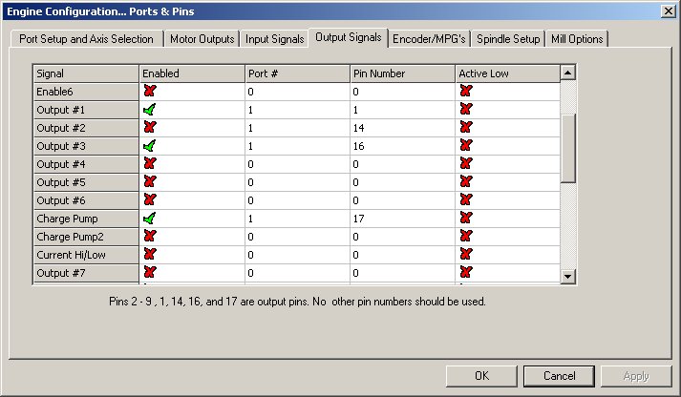Toggle Active Low icon for Output #1
This screenshot has width=681, height=397.
tap(466, 109)
